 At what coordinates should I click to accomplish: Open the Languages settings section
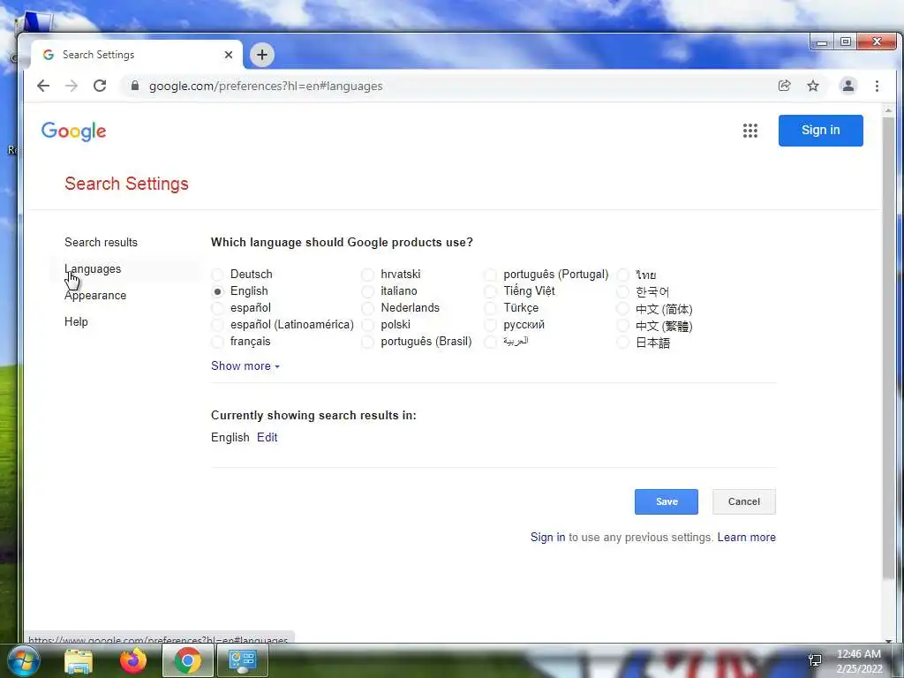[x=93, y=268]
